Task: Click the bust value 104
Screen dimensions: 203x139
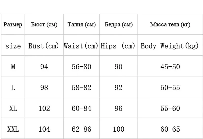Action: (44, 129)
